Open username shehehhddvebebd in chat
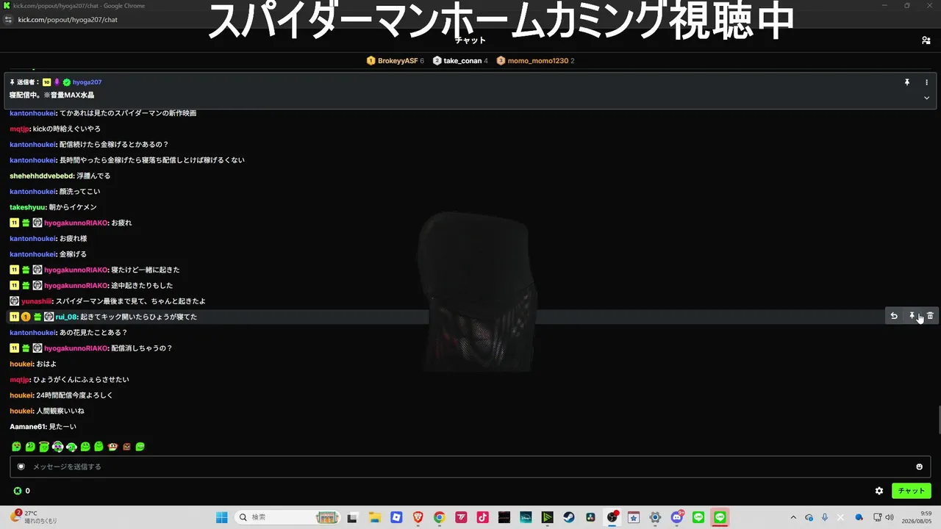Screen dimensions: 941x529 (41, 176)
